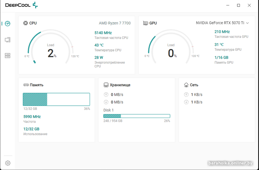The height and width of the screenshot is (170, 259).
Task: Click the storage drive icon
Action: coord(106,85)
